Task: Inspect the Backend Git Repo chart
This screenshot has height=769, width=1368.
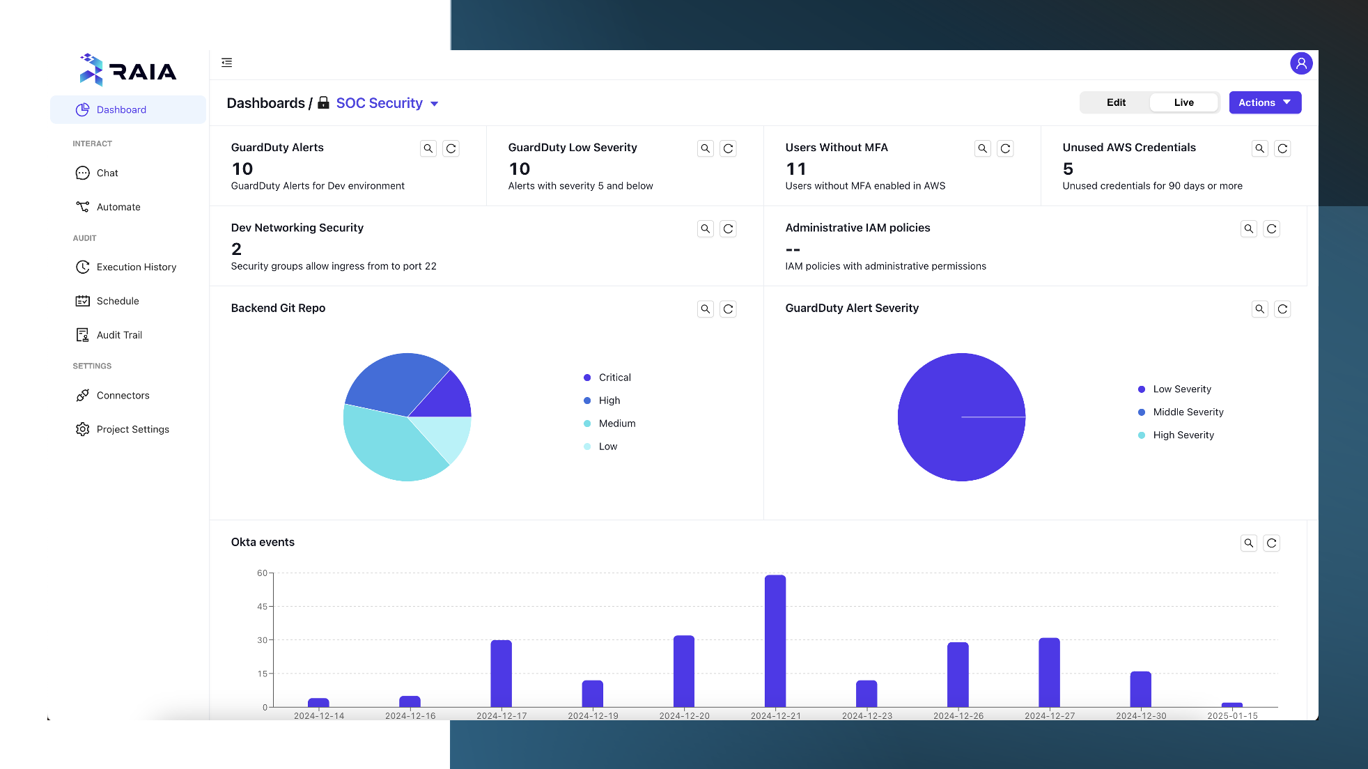Action: coord(705,309)
